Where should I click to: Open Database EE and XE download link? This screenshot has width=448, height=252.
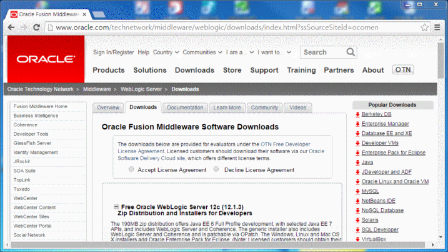387,133
